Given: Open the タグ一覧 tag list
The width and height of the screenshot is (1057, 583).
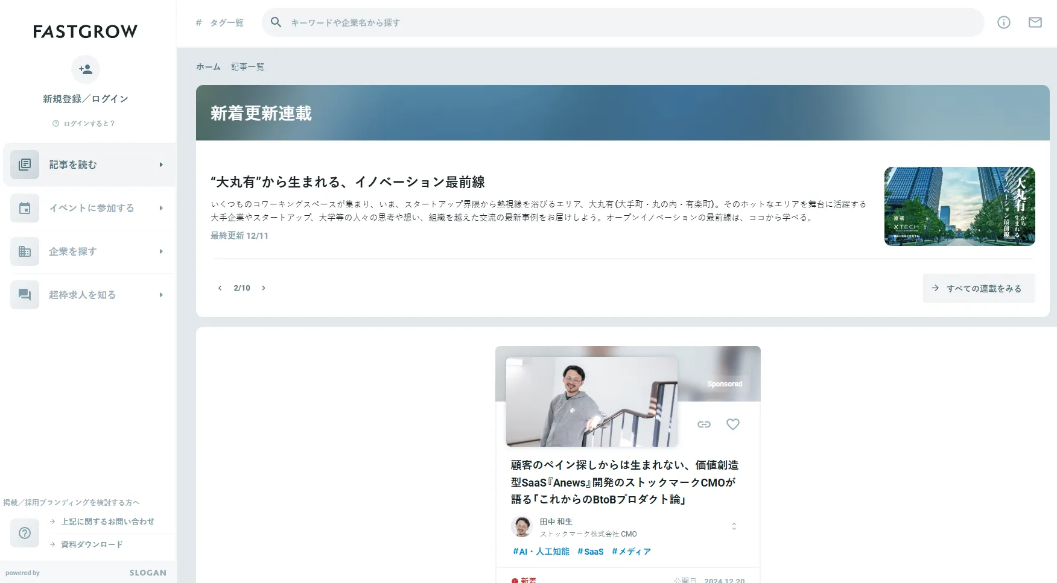Looking at the screenshot, I should (220, 23).
